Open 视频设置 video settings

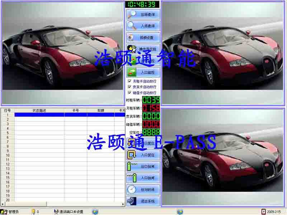coord(143,38)
